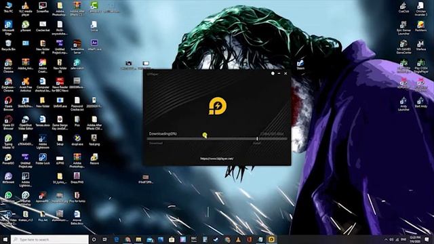Switch to LDPlayer installer on taskbar
The width and height of the screenshot is (434, 244).
click(x=271, y=239)
